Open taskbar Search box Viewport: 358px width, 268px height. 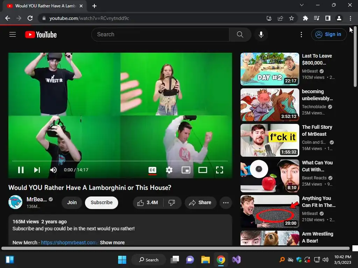(x=149, y=260)
